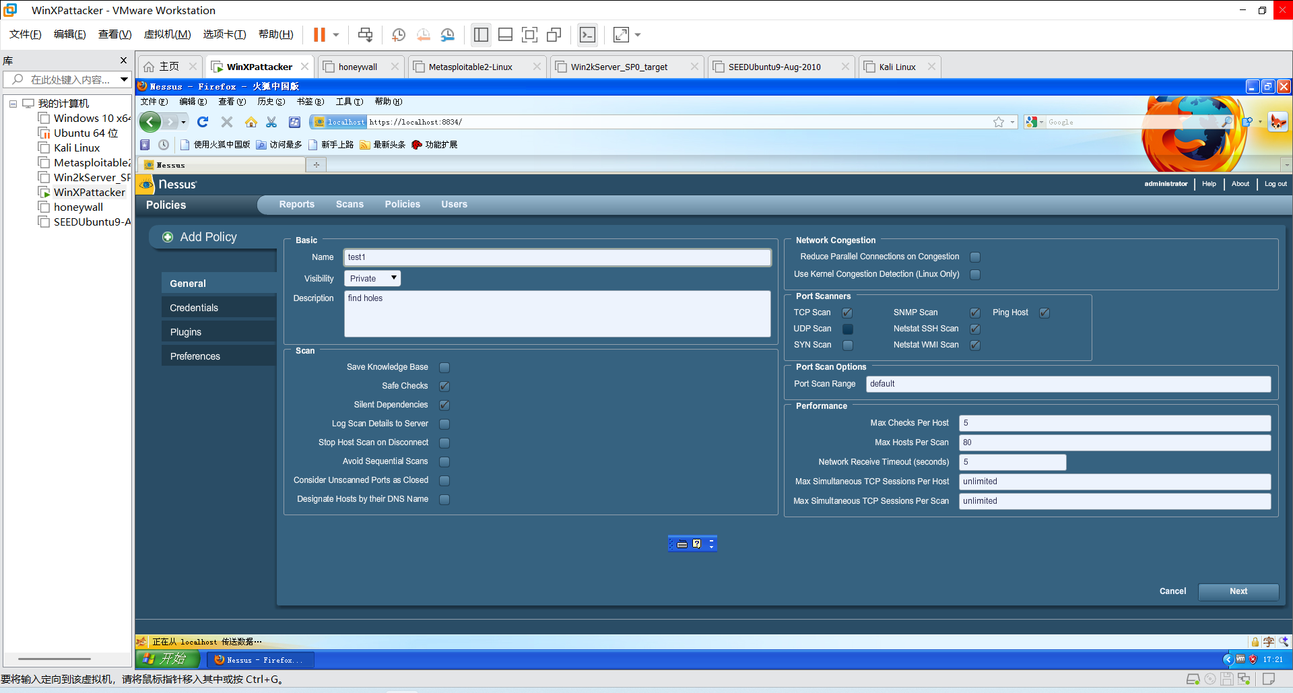The image size is (1293, 693).
Task: Click the Log out link
Action: 1275,184
